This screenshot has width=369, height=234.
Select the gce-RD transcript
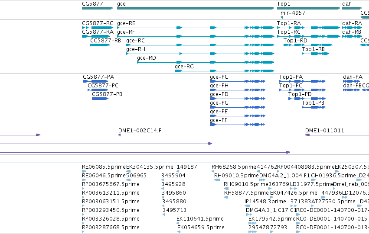click(x=206, y=62)
